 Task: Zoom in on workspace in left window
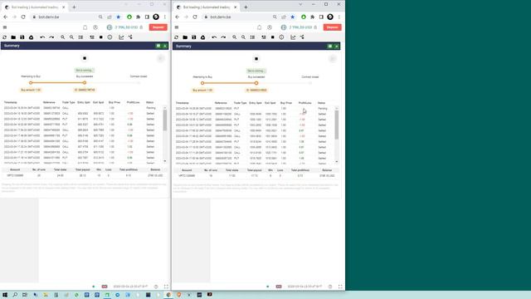tap(63, 37)
